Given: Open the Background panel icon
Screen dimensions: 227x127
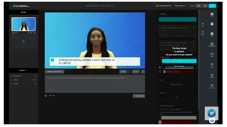Looking at the screenshot, I should (212, 44).
